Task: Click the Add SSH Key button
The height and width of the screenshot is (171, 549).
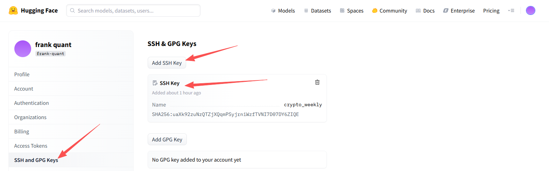Action: pyautogui.click(x=167, y=63)
